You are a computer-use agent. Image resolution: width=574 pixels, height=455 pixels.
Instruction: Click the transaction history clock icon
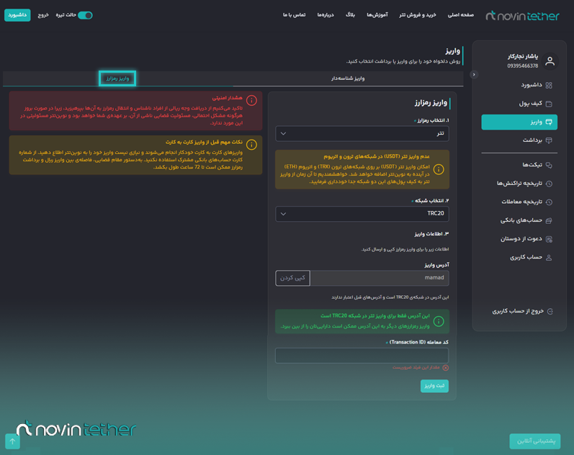549,184
